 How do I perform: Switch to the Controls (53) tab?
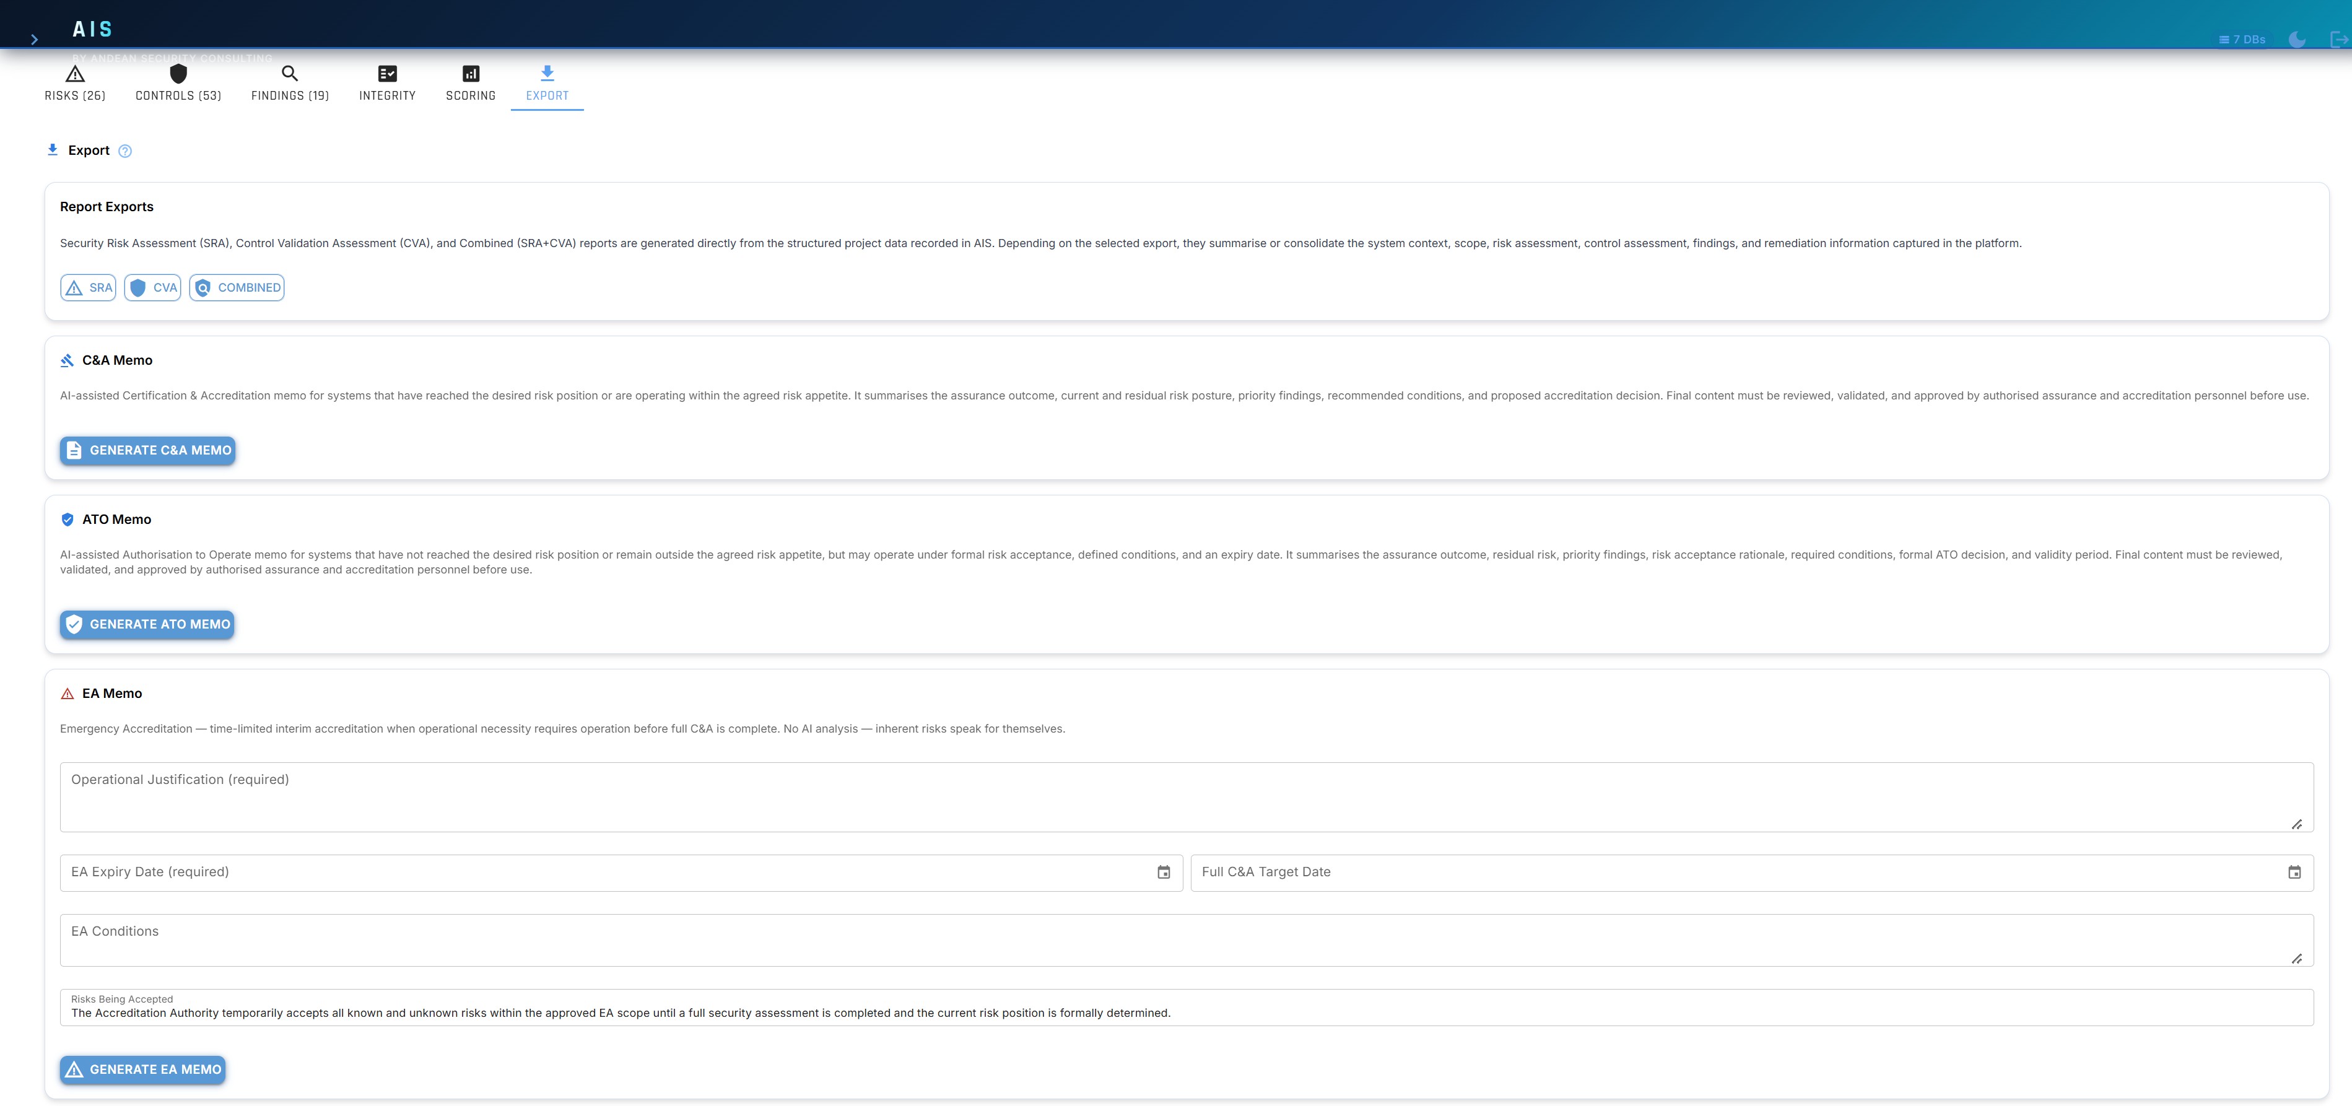pos(178,83)
